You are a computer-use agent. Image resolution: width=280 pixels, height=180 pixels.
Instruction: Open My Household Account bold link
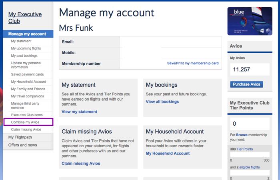168,153
